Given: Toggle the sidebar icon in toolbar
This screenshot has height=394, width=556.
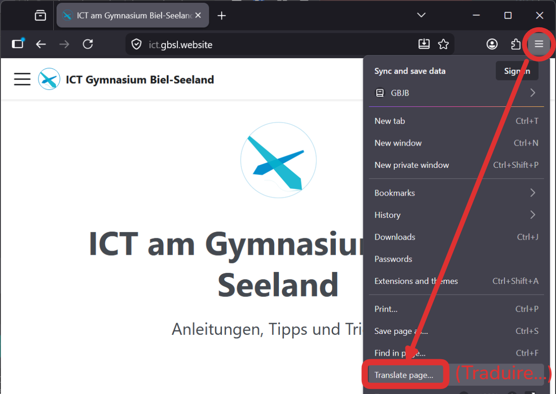Looking at the screenshot, I should click(18, 44).
